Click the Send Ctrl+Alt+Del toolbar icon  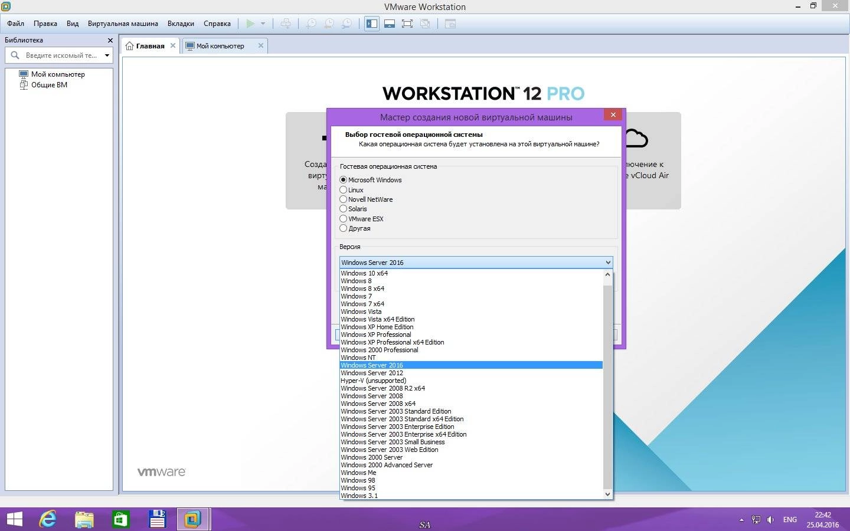(x=286, y=24)
